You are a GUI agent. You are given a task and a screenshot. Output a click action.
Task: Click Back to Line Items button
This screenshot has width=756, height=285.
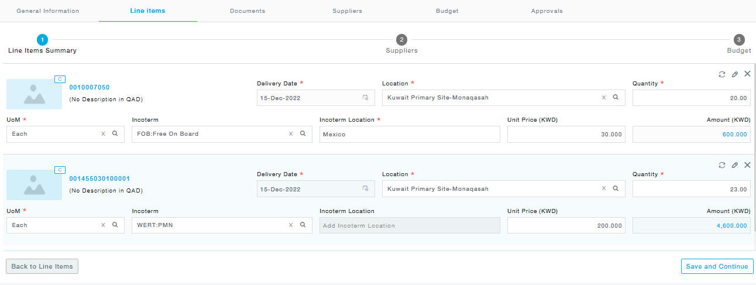(42, 266)
